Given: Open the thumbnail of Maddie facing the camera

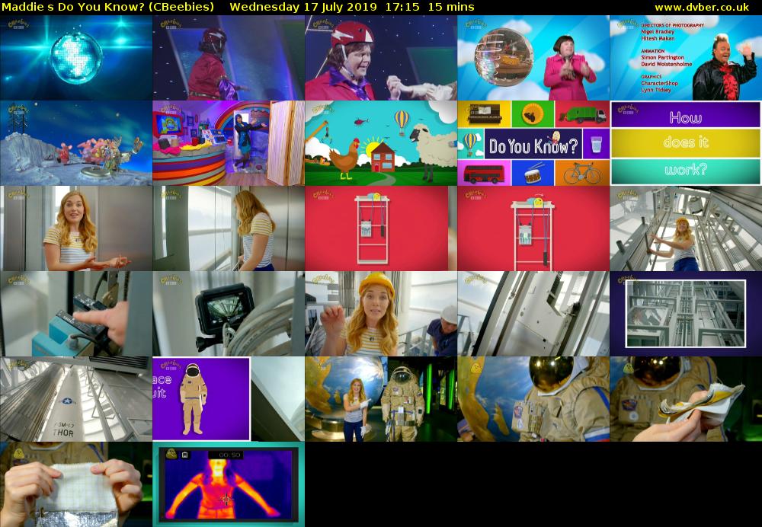Looking at the screenshot, I should (x=76, y=228).
